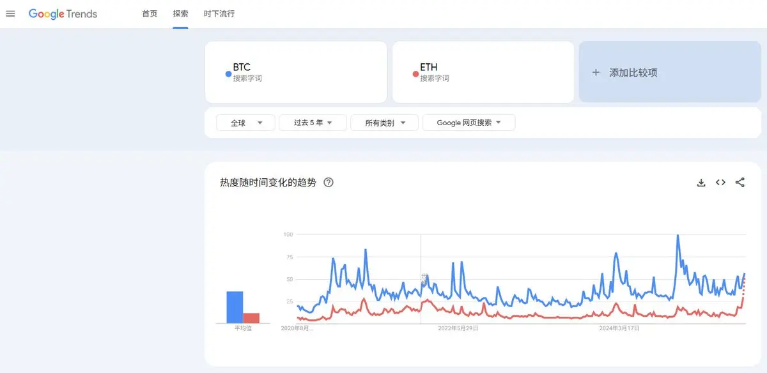This screenshot has width=767, height=373.
Task: Click the help icon beside 热度随时间变化的趋势
Action: [329, 183]
